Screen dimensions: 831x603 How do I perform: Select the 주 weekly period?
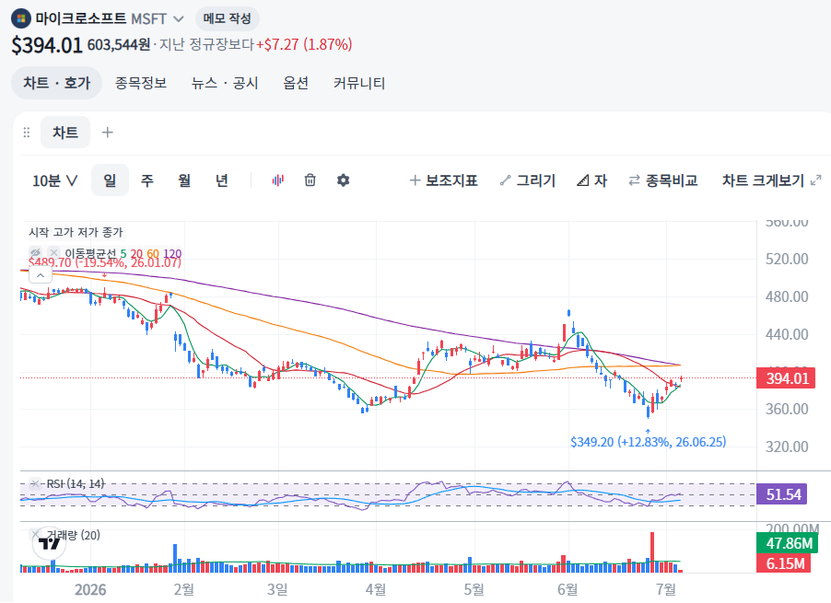click(146, 180)
